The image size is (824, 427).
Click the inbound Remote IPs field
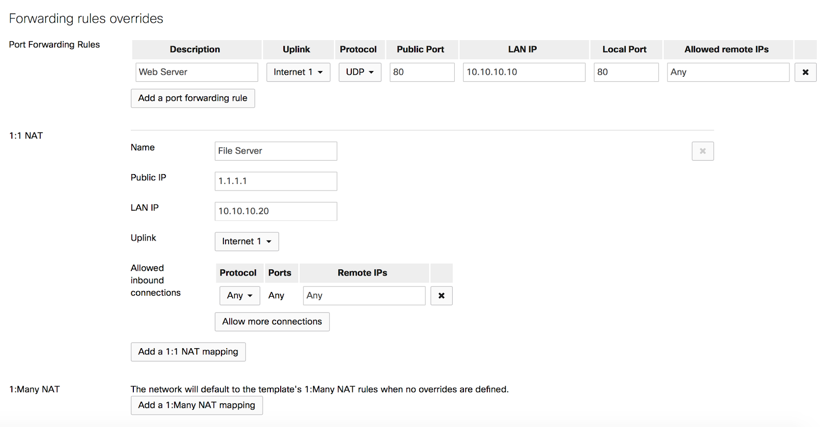(x=364, y=296)
